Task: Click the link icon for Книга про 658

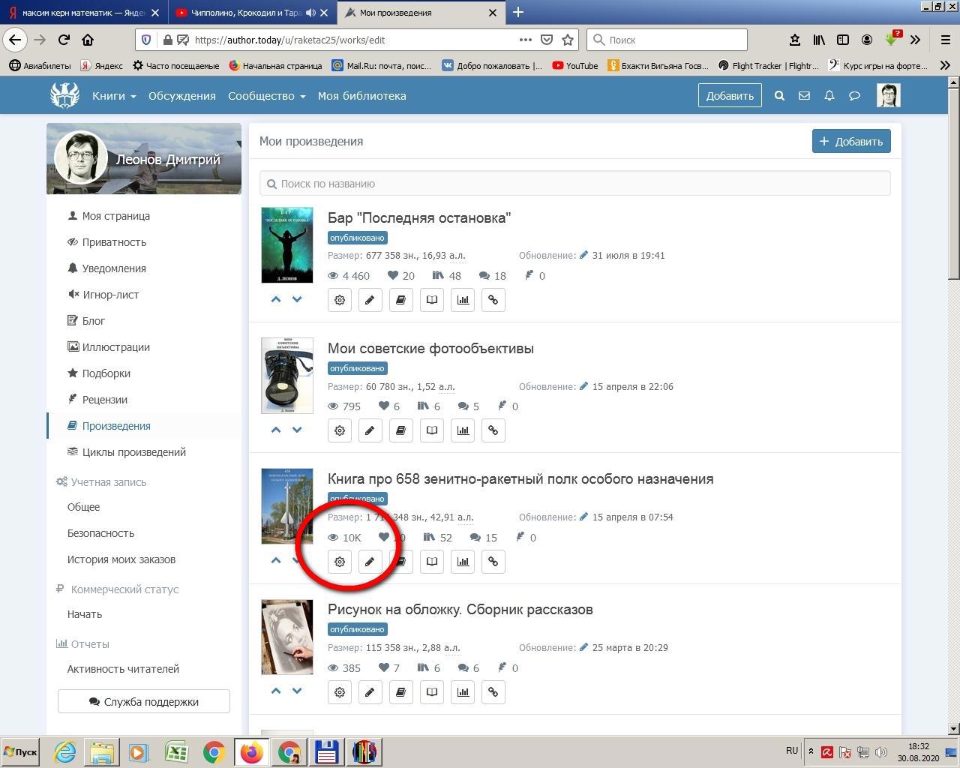Action: coord(493,562)
